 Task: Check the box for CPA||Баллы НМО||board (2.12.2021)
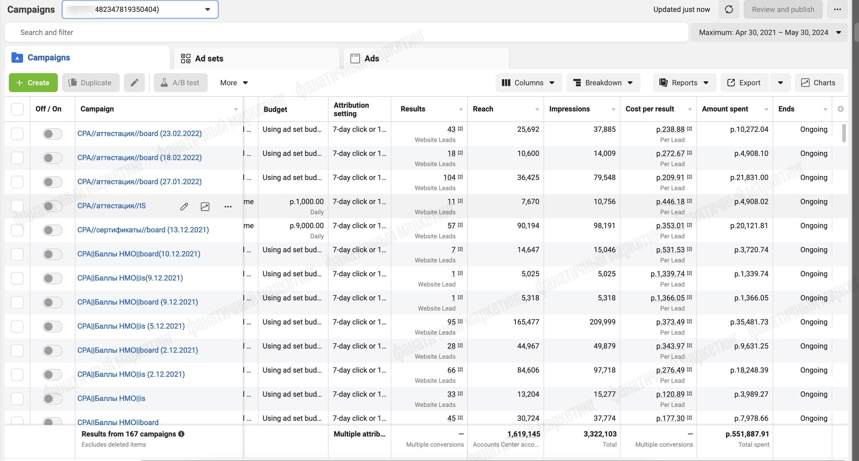tap(17, 351)
